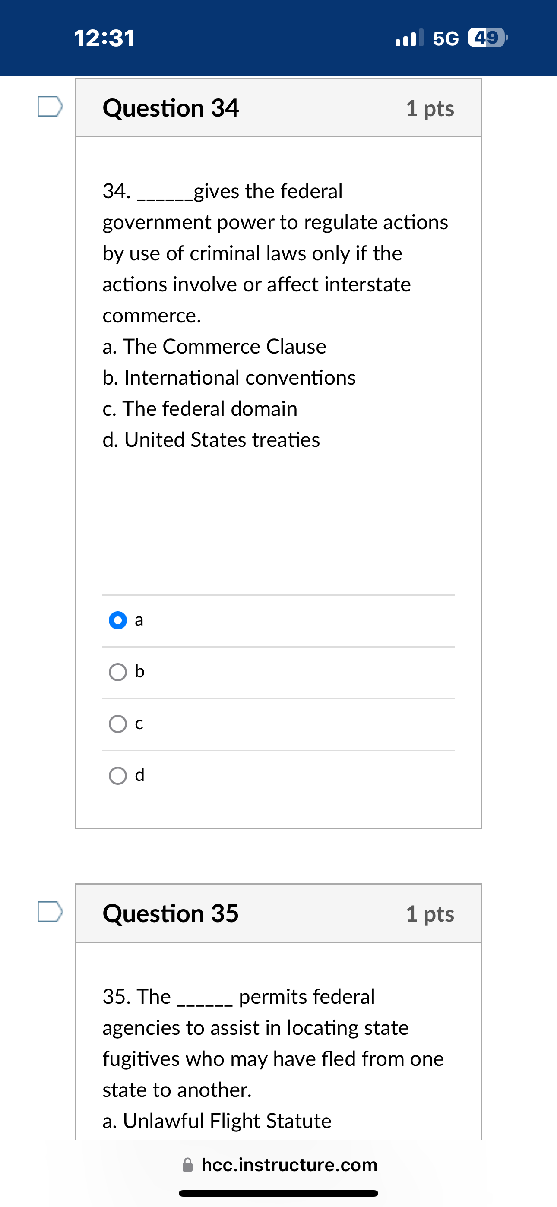
Task: Pick radio option d for Question 34
Action: [x=118, y=775]
